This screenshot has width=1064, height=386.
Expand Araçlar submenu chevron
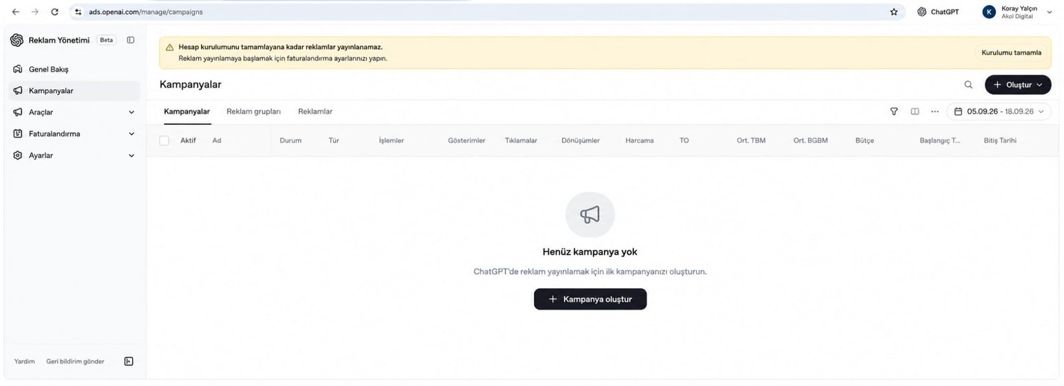coord(131,112)
